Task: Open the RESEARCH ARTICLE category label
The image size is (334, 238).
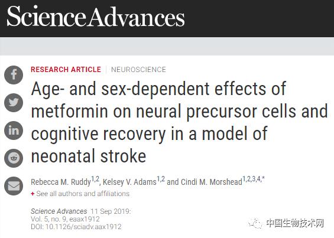Action: [x=66, y=70]
